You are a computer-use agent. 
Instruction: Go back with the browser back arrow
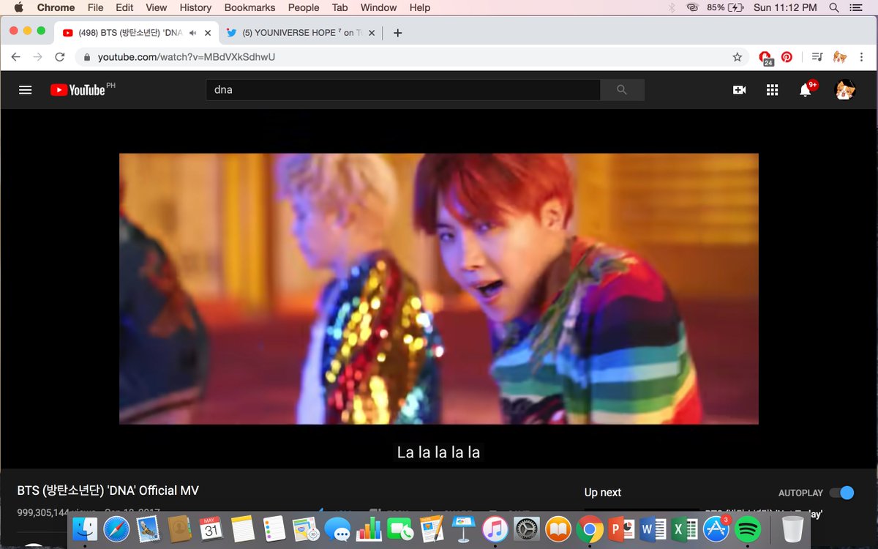point(16,57)
